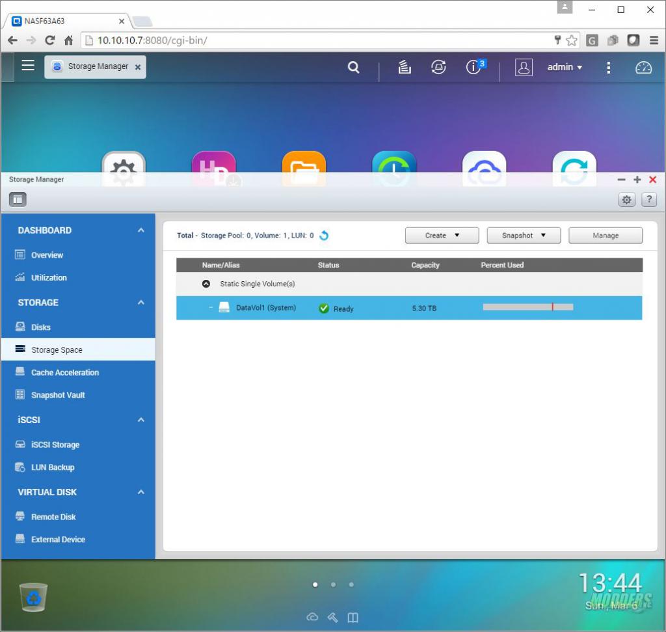Open event notifications info icon

(x=473, y=67)
